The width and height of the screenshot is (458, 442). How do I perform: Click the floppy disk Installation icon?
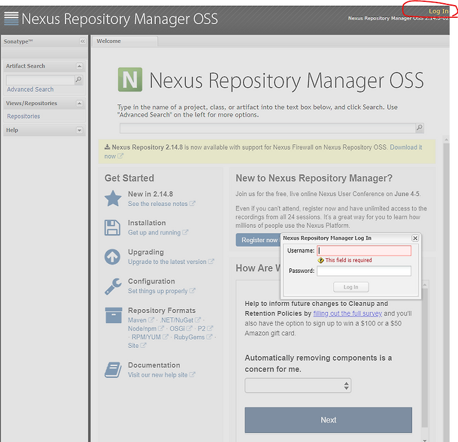click(x=113, y=228)
